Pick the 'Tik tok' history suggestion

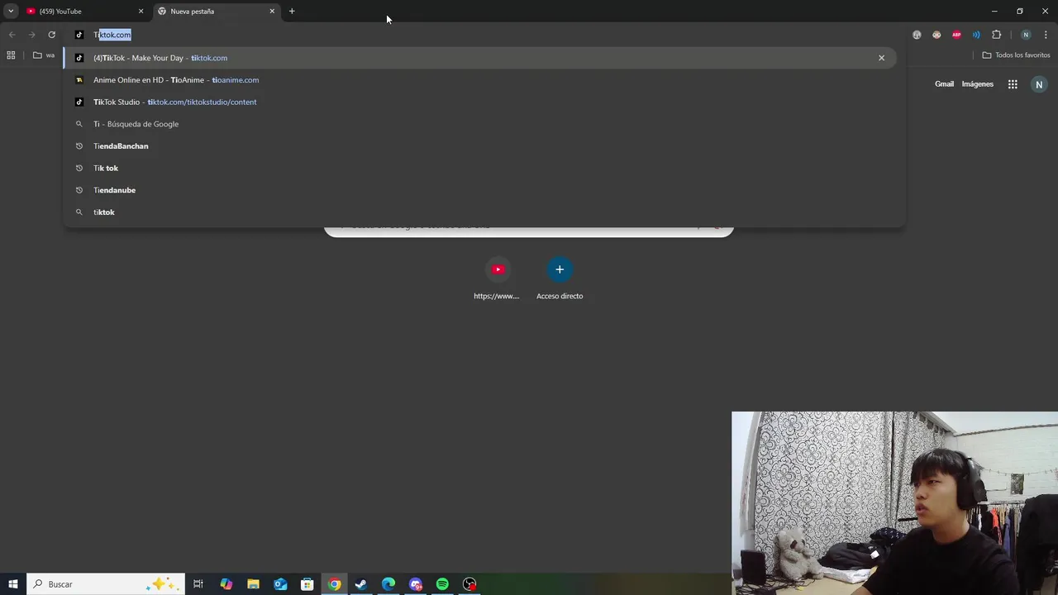click(x=479, y=168)
